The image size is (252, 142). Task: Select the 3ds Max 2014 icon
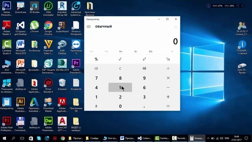(x=62, y=65)
